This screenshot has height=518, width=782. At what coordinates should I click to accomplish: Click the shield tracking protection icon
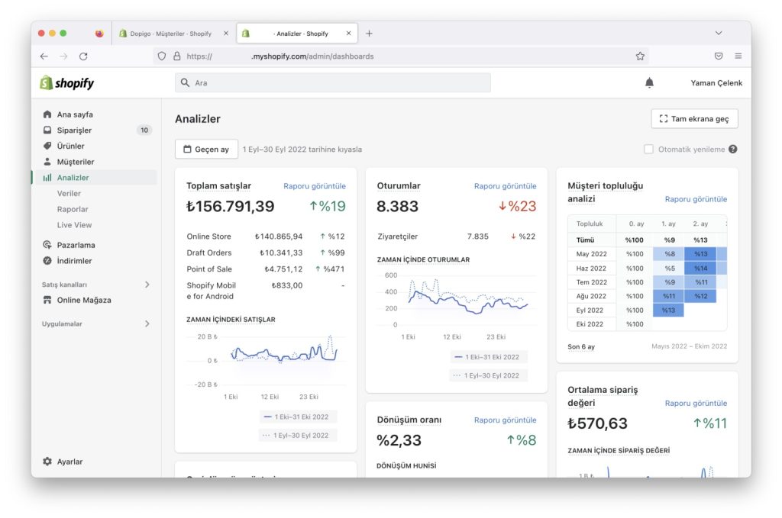[162, 56]
